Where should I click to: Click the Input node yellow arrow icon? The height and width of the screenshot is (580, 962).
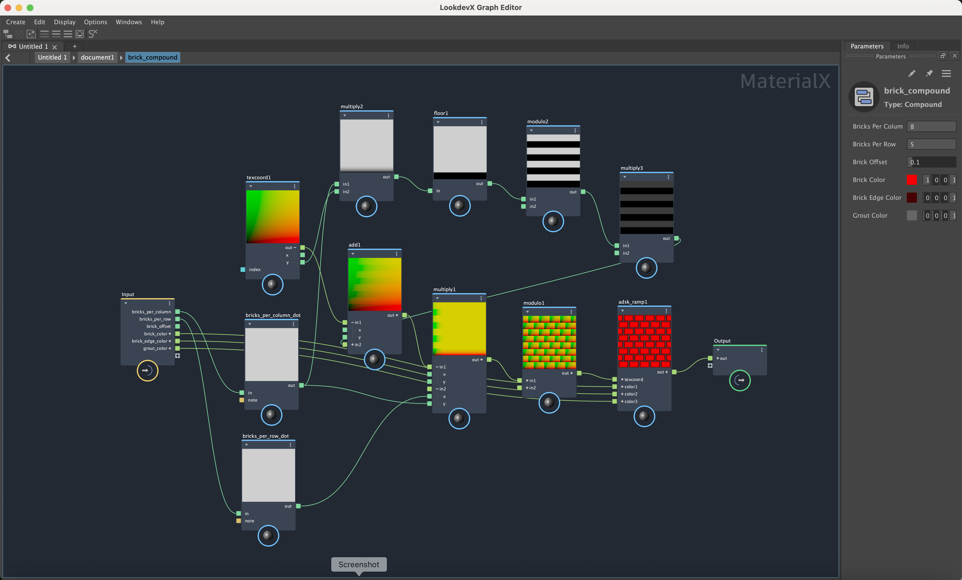[x=147, y=370]
